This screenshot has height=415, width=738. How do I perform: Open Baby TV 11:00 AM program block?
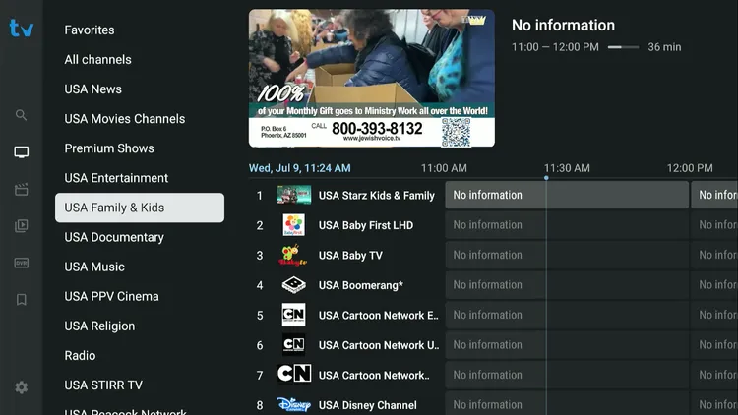coord(567,255)
